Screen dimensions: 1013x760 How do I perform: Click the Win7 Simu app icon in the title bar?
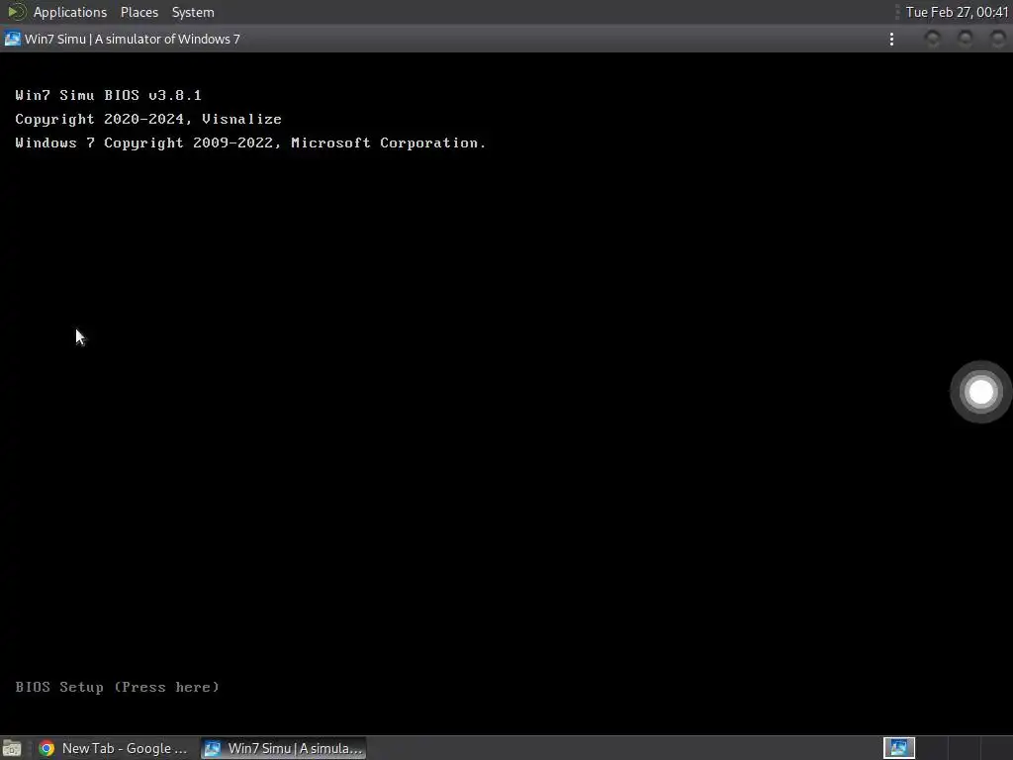12,39
